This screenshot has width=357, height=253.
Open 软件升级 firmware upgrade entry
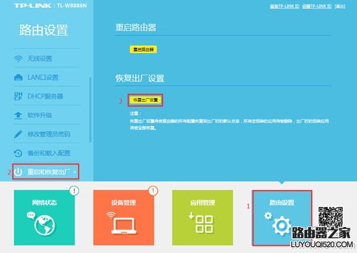click(x=47, y=115)
